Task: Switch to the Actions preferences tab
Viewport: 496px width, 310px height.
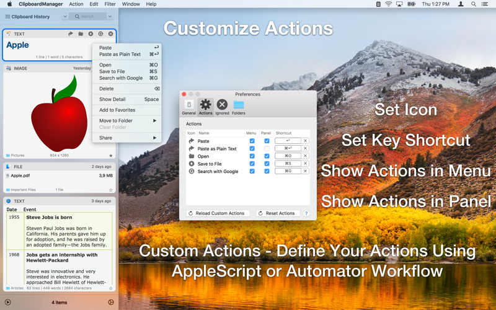Action: click(205, 107)
